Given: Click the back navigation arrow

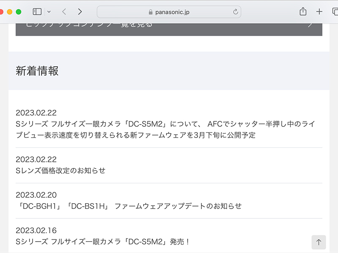Looking at the screenshot, I should [64, 12].
